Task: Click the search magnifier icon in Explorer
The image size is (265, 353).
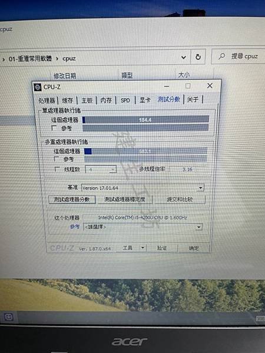Action: [222, 56]
